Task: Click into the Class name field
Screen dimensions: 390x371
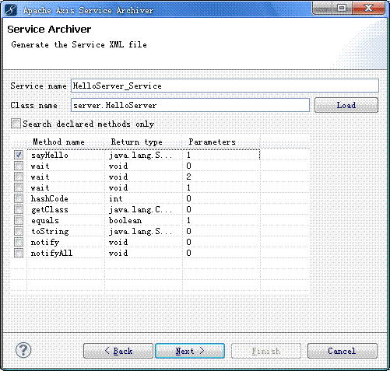Action: point(190,105)
